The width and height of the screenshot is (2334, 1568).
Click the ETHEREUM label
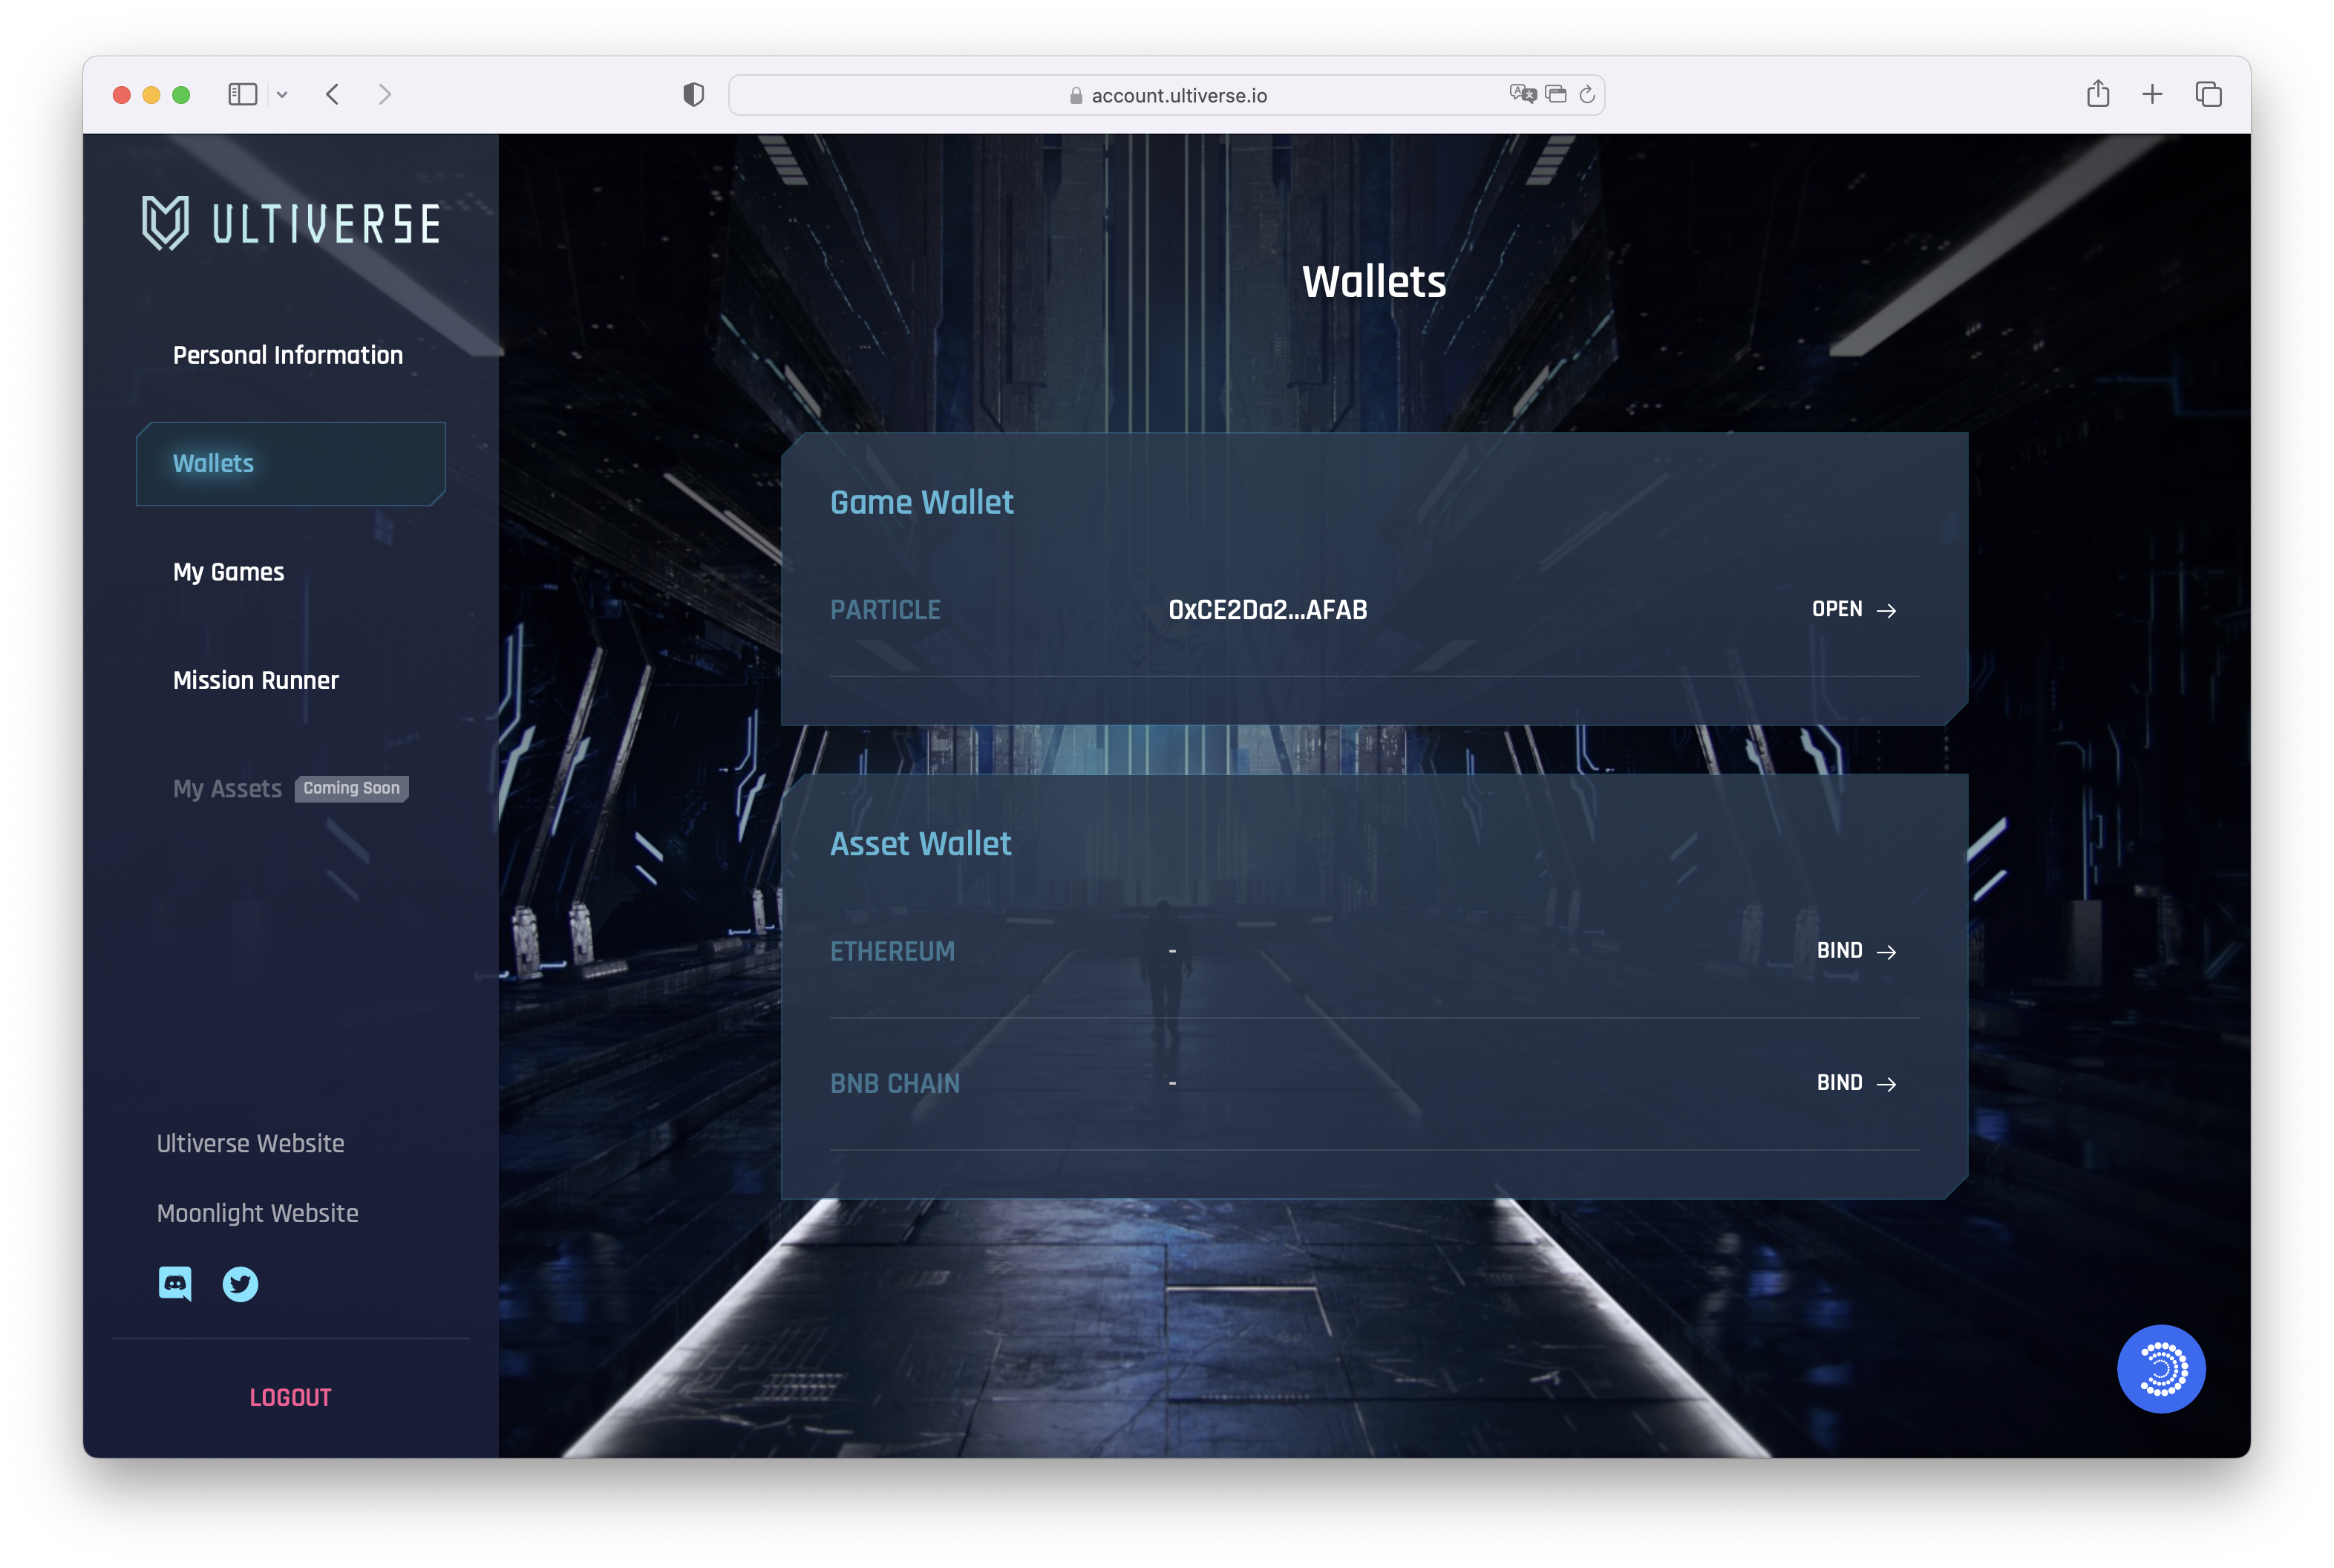click(x=892, y=951)
